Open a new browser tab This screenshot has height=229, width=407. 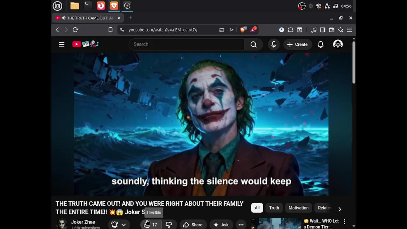click(130, 18)
